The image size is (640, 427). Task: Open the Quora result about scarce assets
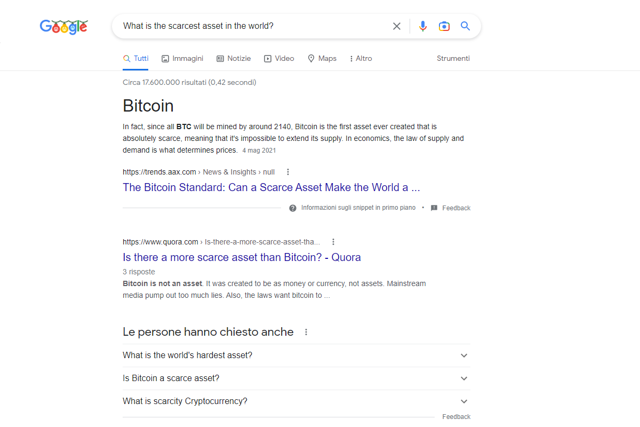point(242,257)
